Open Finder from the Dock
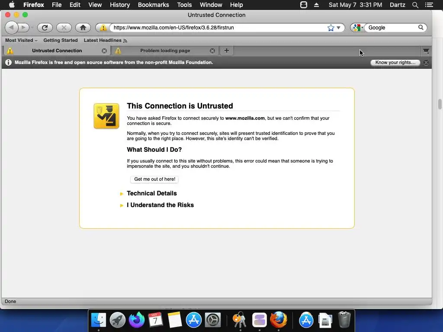Screen dimensions: 443x332 point(98,320)
